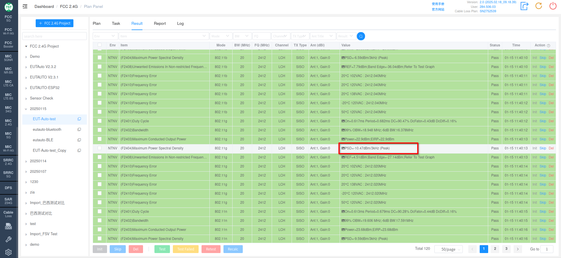Open the FCC Booster sidebar module
The height and width of the screenshot is (258, 561).
[x=8, y=44]
